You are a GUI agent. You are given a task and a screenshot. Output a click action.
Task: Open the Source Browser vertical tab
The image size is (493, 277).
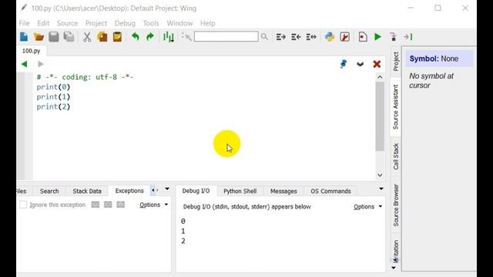coord(396,205)
